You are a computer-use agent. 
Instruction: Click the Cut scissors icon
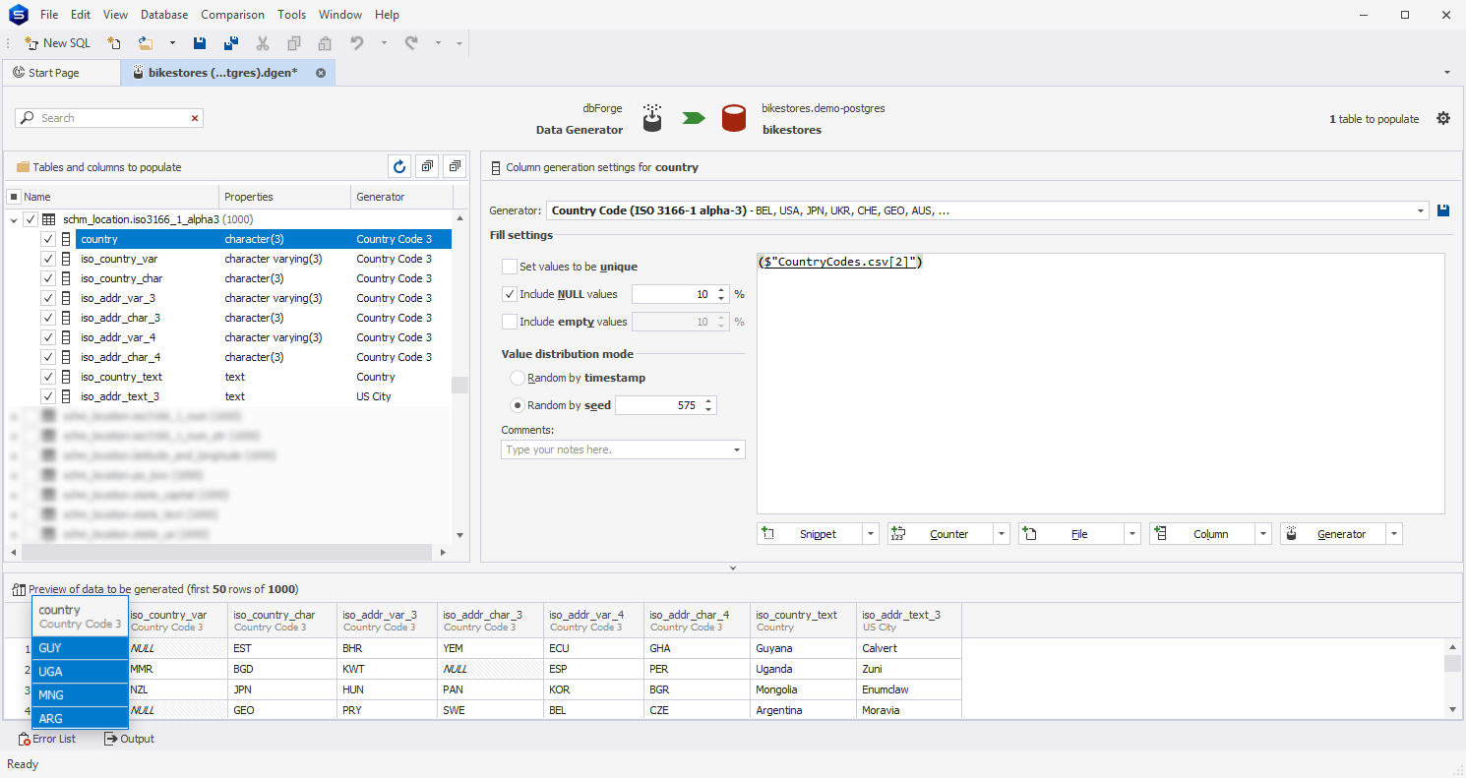(x=263, y=43)
